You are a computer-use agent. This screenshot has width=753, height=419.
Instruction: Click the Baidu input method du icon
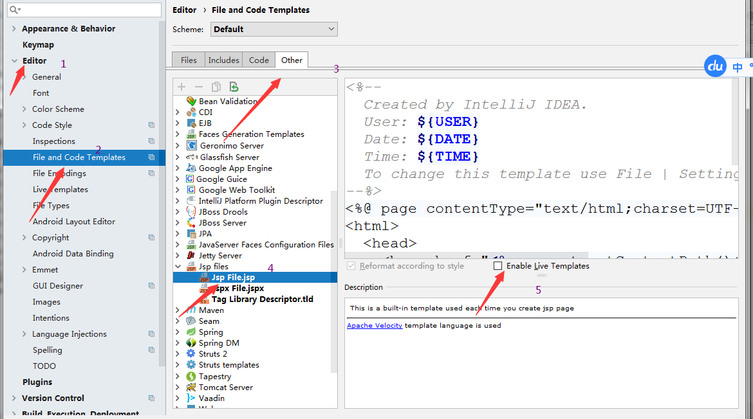point(715,66)
